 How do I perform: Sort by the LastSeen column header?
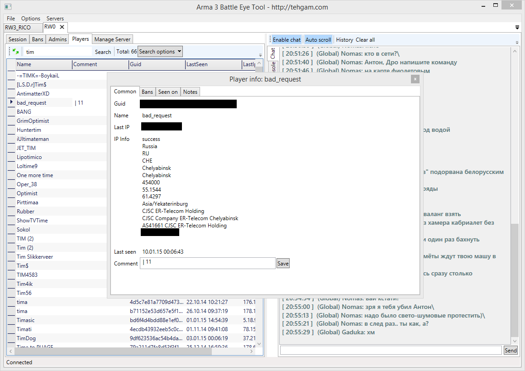(x=214, y=64)
